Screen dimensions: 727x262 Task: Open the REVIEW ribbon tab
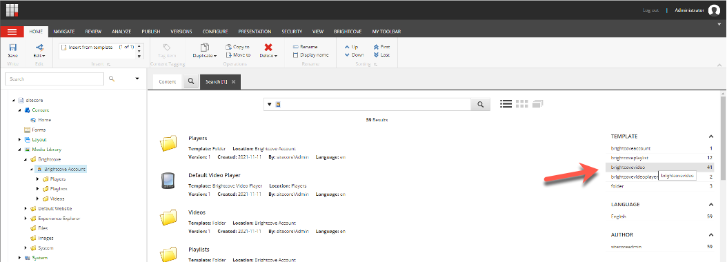93,32
